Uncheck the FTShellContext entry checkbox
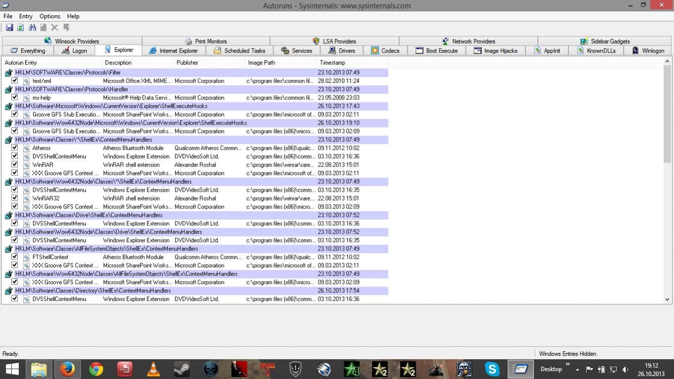Screen dimensions: 674x379 point(14,257)
